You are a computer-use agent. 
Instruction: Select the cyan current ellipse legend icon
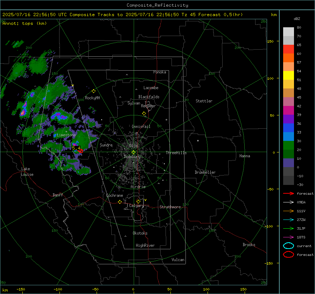click(x=288, y=246)
